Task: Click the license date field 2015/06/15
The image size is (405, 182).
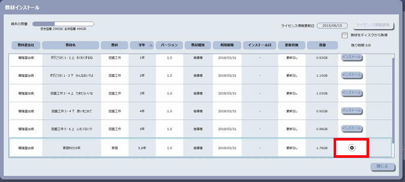Action: (332, 25)
